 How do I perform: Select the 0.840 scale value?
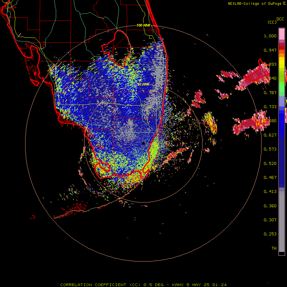pos(270,78)
